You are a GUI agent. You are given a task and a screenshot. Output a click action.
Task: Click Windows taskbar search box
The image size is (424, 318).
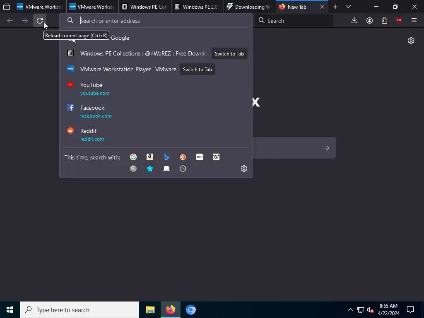click(x=79, y=310)
